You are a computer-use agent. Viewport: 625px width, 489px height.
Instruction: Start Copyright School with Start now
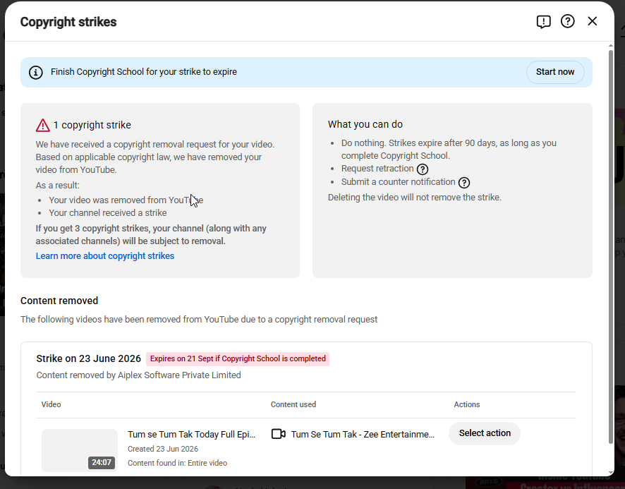(x=555, y=72)
